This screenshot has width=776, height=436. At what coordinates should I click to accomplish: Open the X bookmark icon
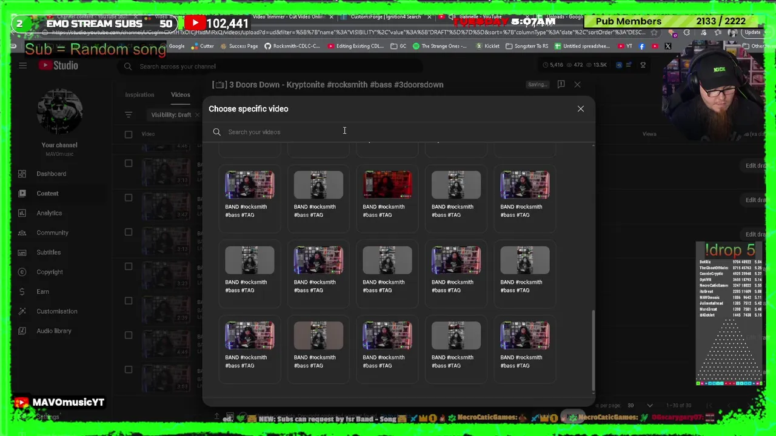click(x=667, y=46)
